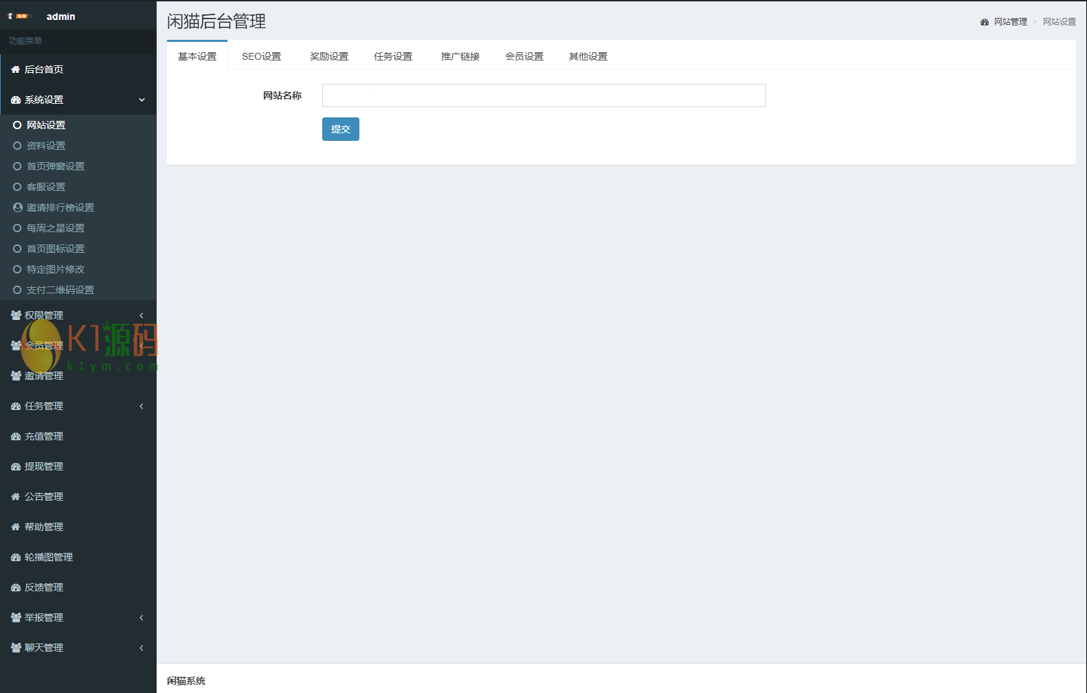Focus the 网站名称 text field
Image resolution: width=1087 pixels, height=693 pixels.
coord(544,95)
